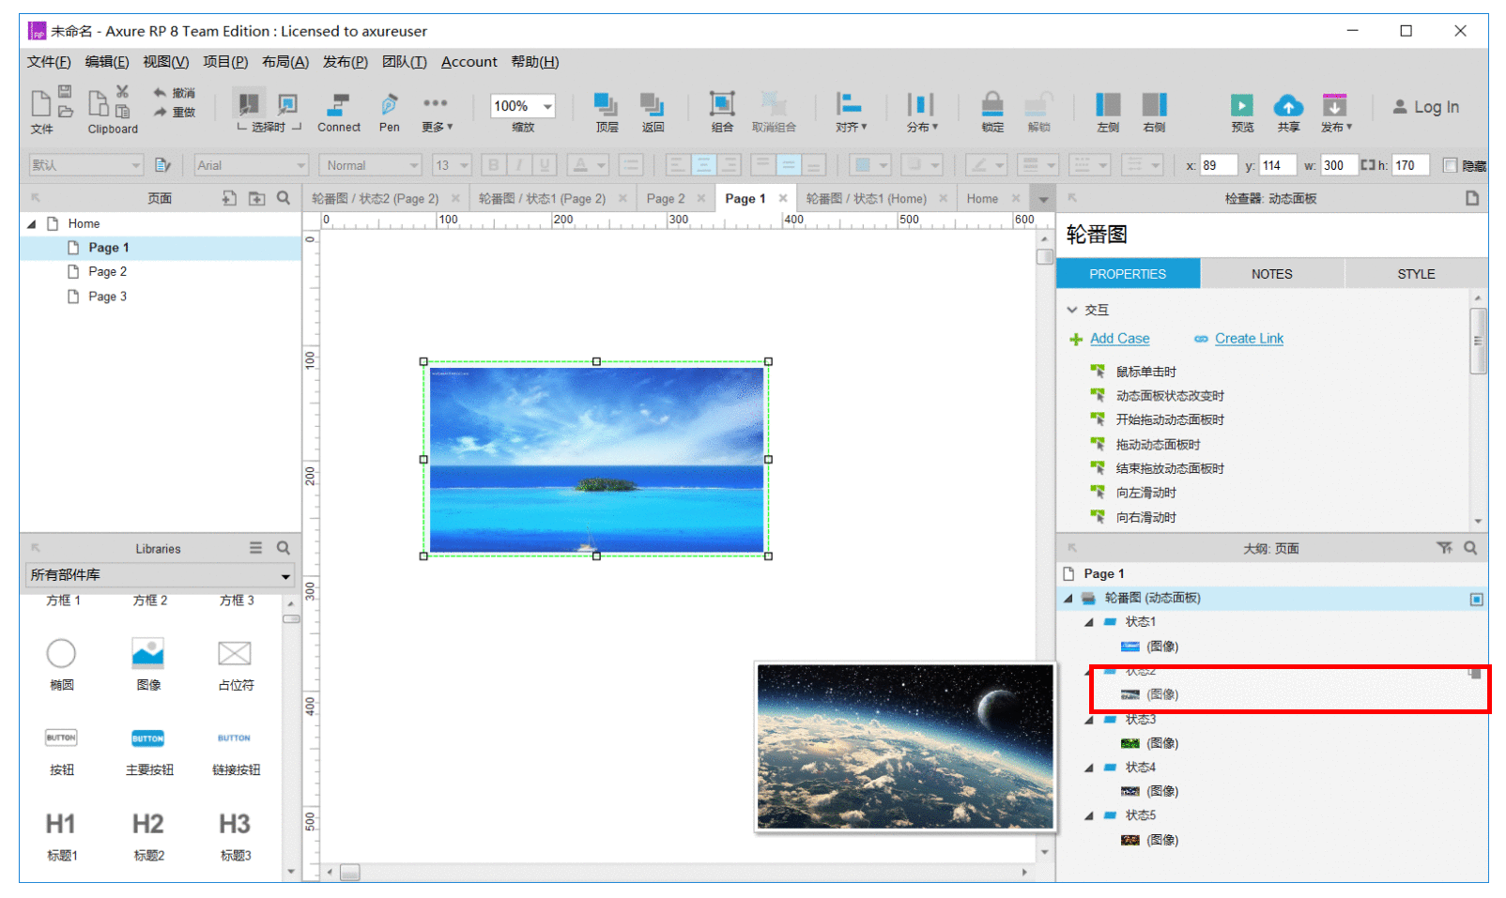Viewport: 1506px width, 898px height.
Task: Click the search icon in pages panel
Action: coord(284,198)
